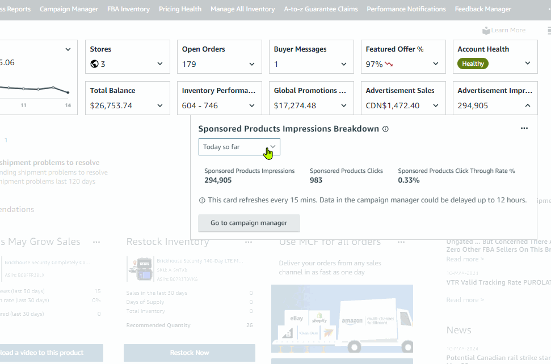
Task: Open the Today so far dropdown
Action: [x=239, y=147]
